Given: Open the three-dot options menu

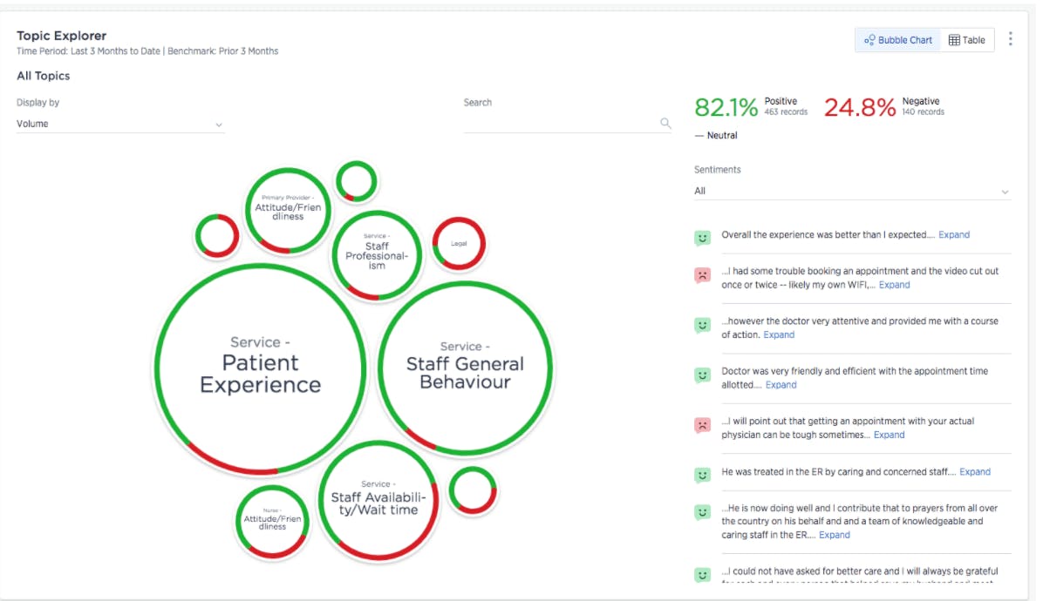Looking at the screenshot, I should (x=1011, y=39).
